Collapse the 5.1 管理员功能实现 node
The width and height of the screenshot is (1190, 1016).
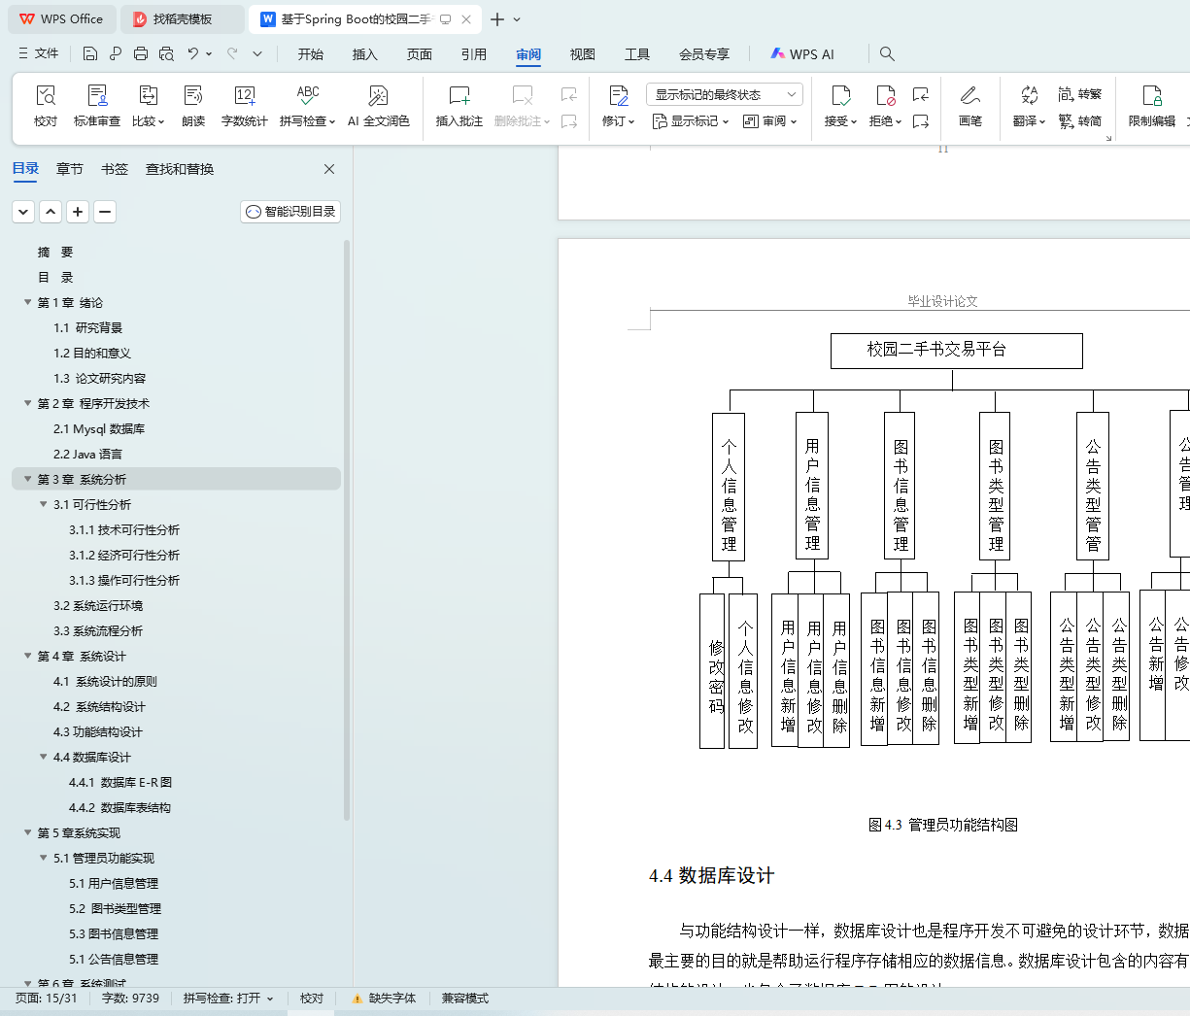(x=44, y=858)
